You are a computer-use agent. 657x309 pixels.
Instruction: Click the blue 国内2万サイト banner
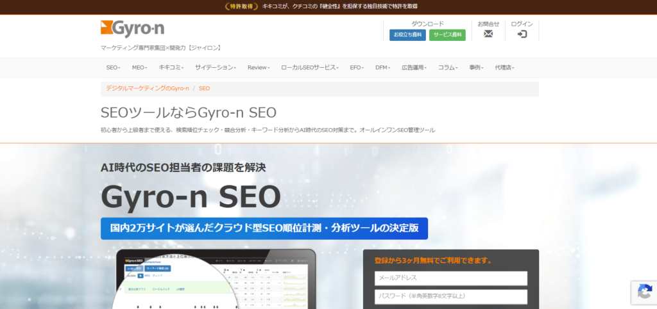click(264, 228)
